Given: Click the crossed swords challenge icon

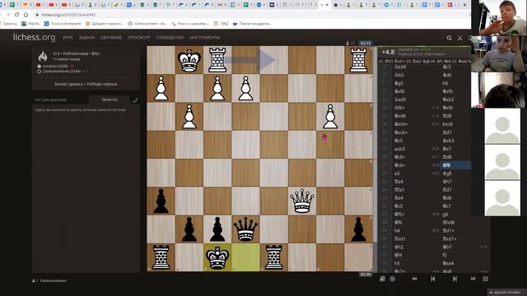Looking at the screenshot, I should point(459,38).
